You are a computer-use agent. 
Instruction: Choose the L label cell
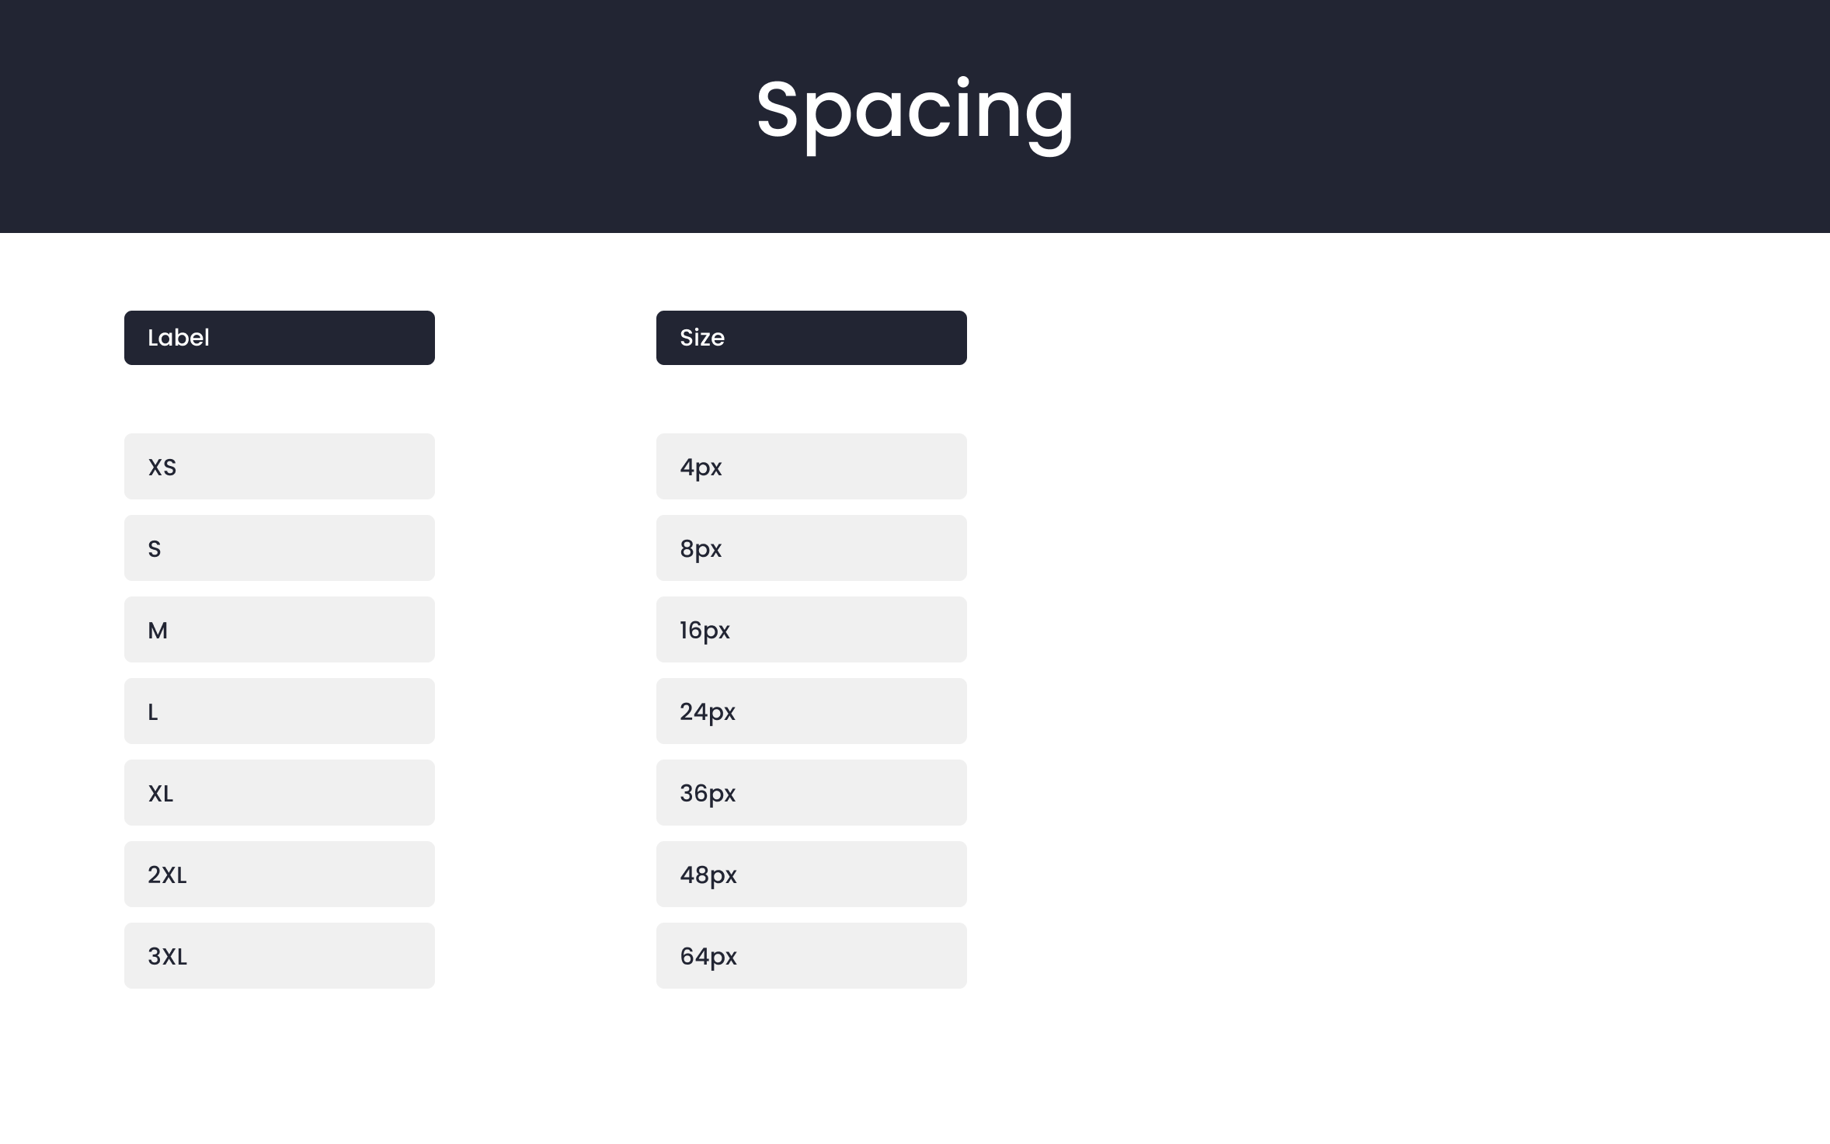click(279, 711)
